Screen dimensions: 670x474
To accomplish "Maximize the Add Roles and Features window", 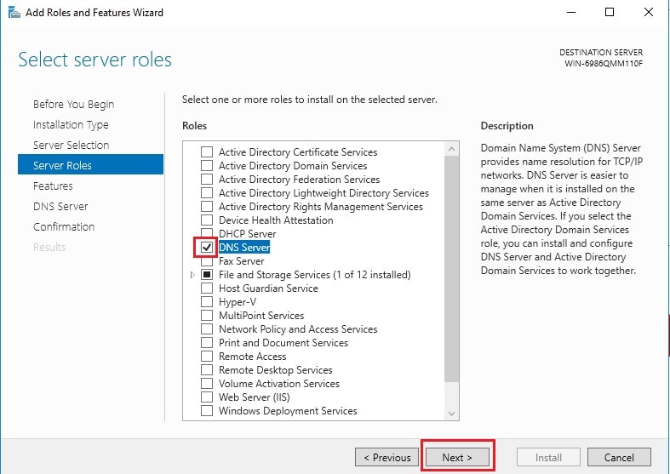I will (x=610, y=13).
